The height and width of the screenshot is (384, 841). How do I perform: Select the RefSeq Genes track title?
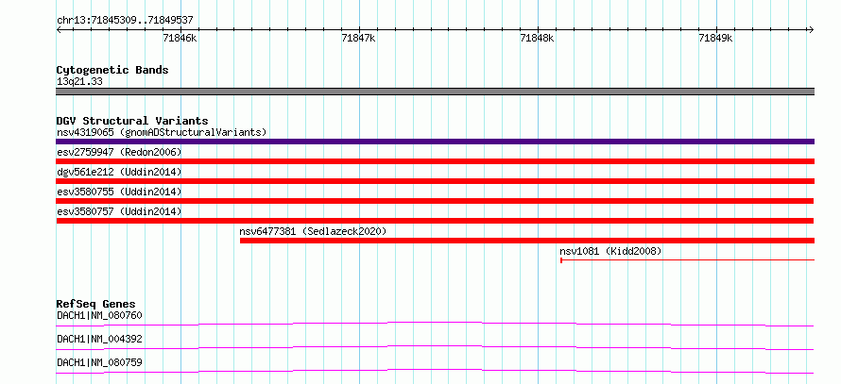[96, 304]
